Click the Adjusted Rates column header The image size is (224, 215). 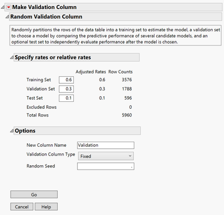91,72
